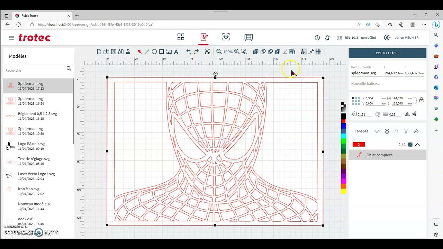The width and height of the screenshot is (443, 249).
Task: Pick the red color swatch in palette
Action: 344,121
